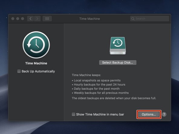This screenshot has width=179, height=134.
Task: Minimize the window with middle button
Action: coord(18,19)
